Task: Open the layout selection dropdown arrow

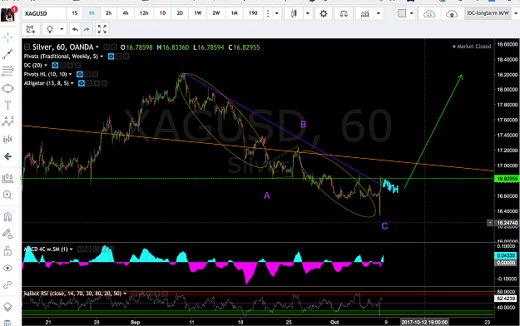Action: point(412,13)
